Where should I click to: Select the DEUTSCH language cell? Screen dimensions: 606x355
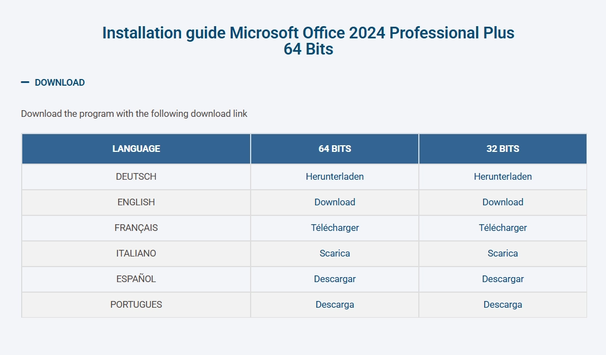136,176
